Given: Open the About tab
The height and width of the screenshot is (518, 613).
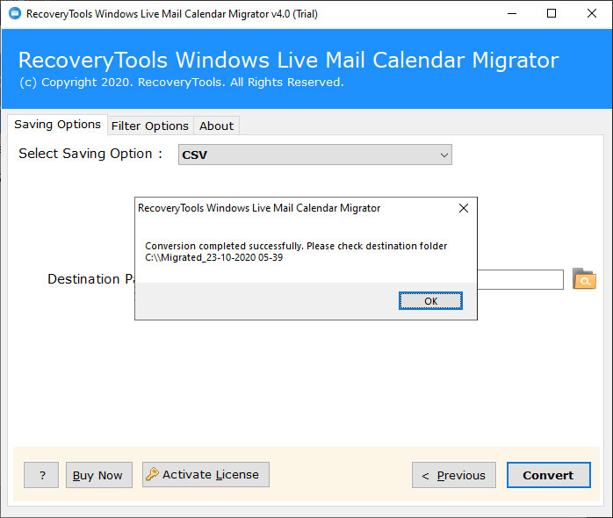Looking at the screenshot, I should pos(216,126).
